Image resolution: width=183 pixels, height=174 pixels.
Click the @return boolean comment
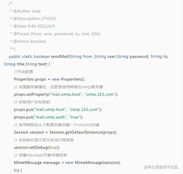click(28, 41)
